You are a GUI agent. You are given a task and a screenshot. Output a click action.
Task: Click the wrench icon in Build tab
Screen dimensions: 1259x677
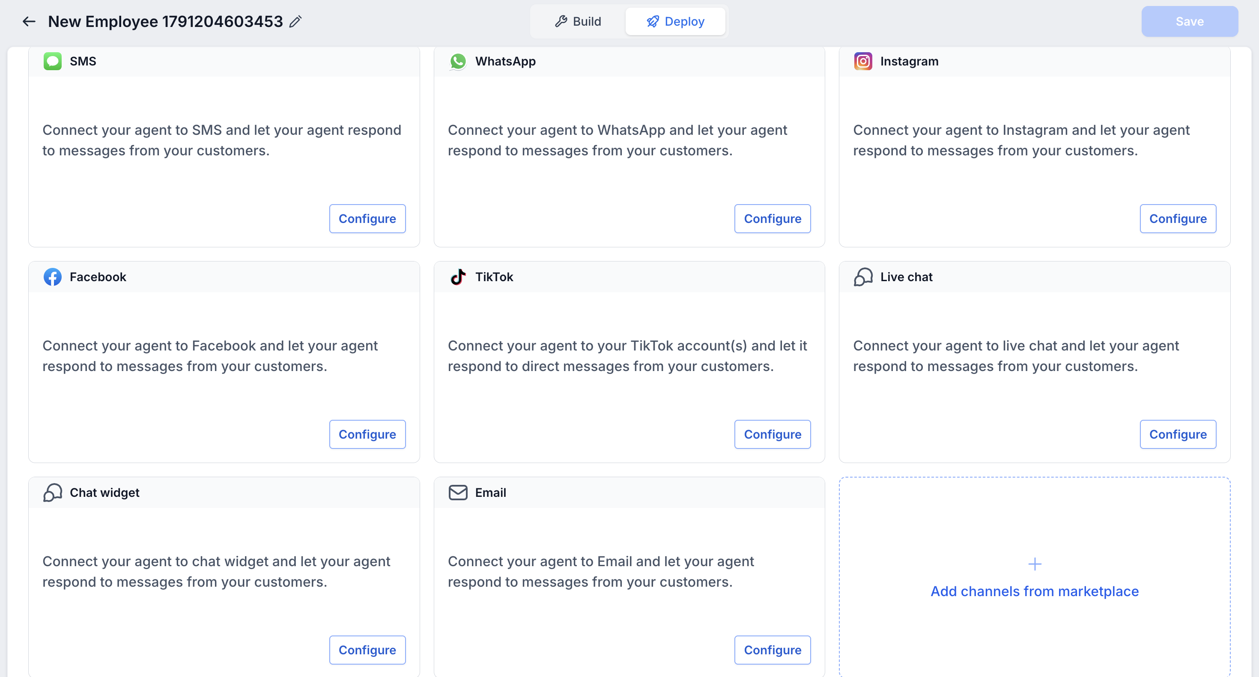click(561, 21)
